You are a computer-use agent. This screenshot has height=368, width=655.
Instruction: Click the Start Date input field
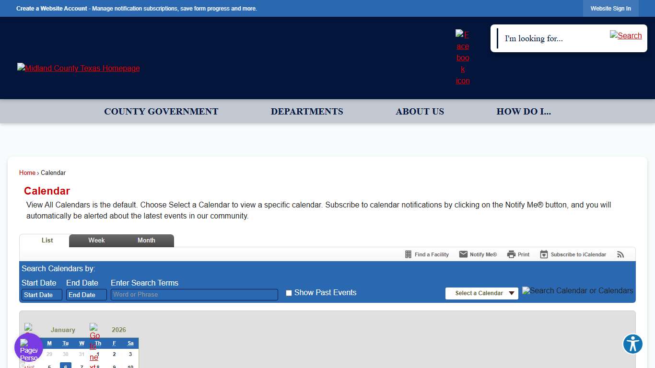[x=42, y=295]
